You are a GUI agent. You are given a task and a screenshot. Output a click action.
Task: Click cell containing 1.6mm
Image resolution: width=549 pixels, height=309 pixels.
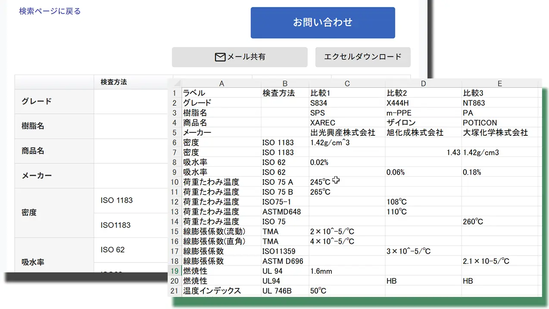347,271
